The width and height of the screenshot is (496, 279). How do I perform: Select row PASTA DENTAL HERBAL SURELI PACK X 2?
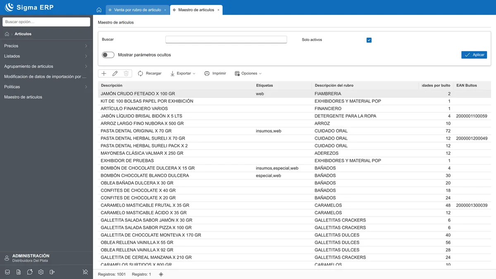pos(294,146)
